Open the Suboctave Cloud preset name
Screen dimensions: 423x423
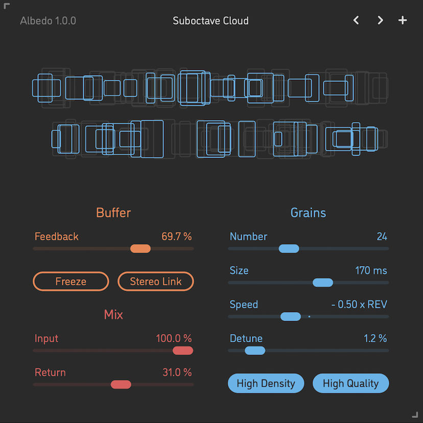tap(210, 21)
